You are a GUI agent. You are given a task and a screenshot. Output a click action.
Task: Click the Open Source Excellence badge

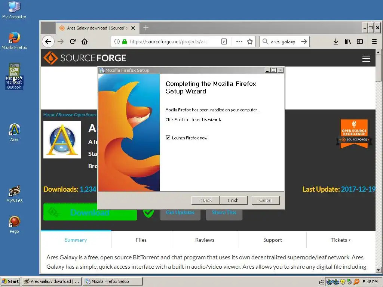(354, 133)
